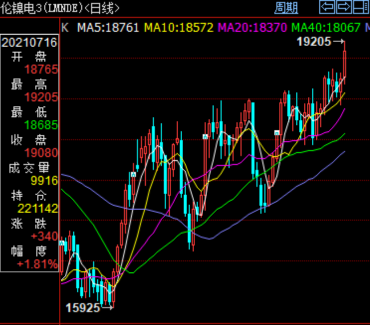Select the MA40:18067 indicator label
The width and height of the screenshot is (370, 325).
[x=326, y=27]
